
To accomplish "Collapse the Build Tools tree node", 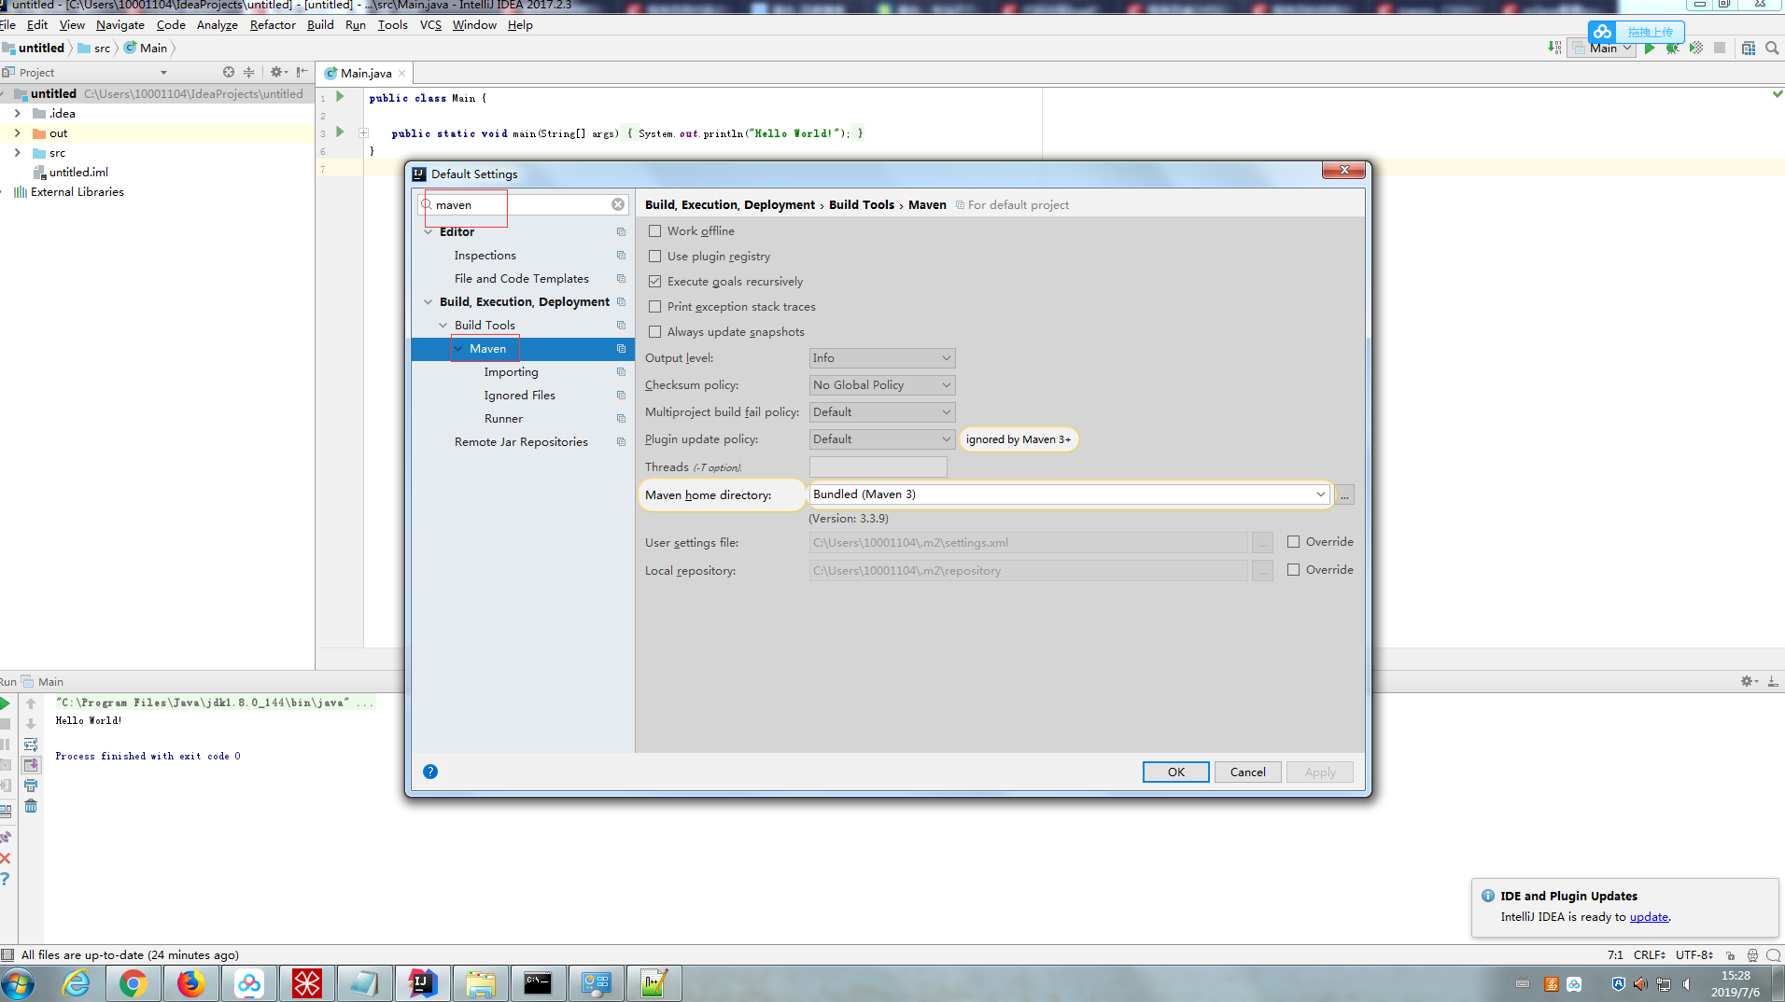I will 443,326.
